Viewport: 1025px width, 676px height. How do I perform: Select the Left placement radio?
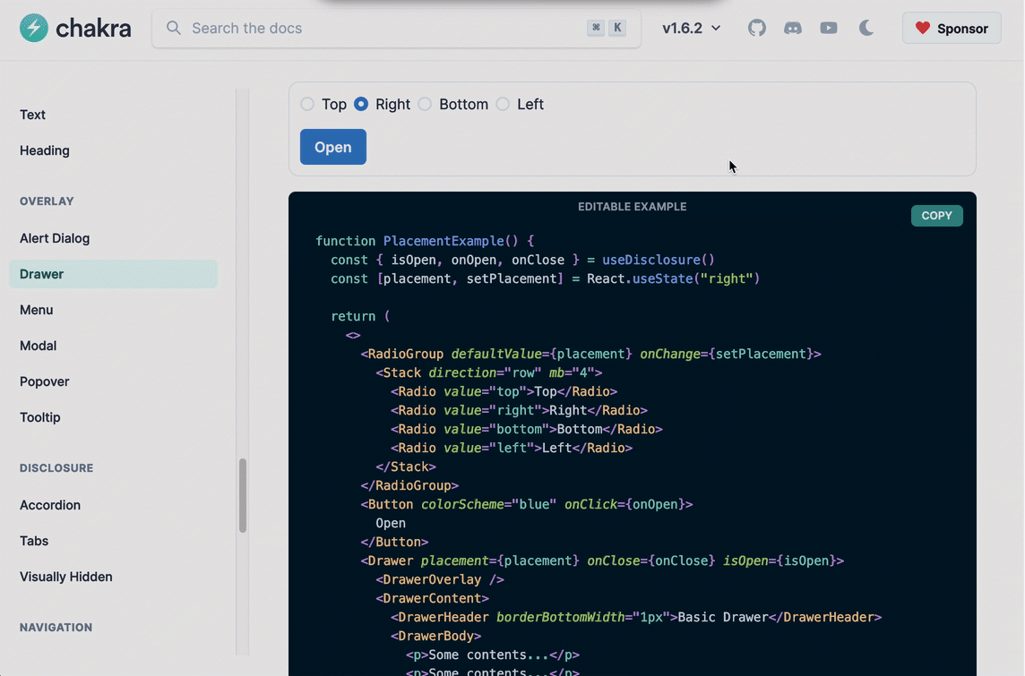[503, 104]
